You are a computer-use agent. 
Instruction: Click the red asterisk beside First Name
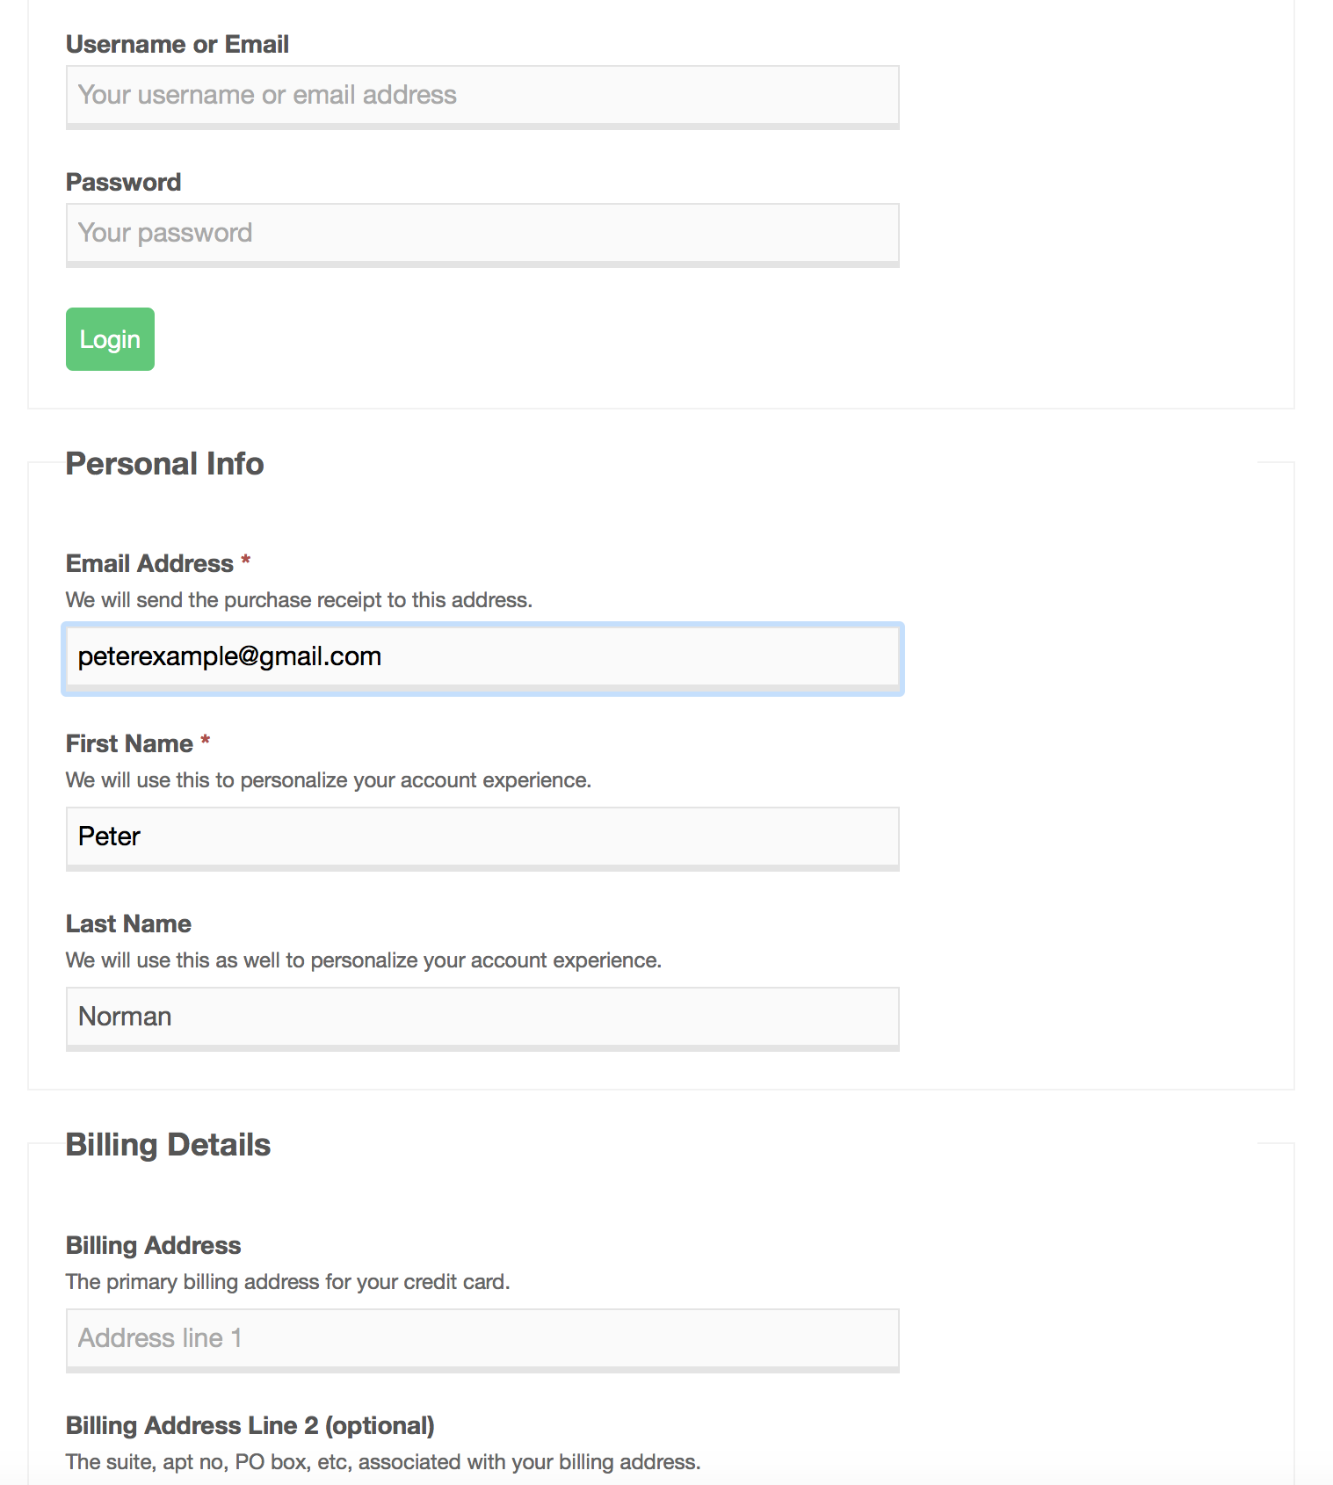pyautogui.click(x=206, y=740)
